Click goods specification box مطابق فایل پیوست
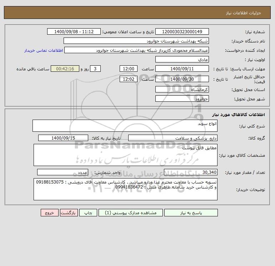Image resolution: width=275 pixels, height=266 pixels. coord(125,155)
